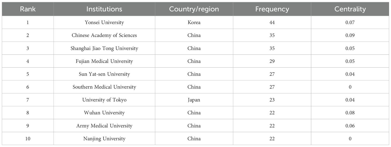Click the Yonsei University cell
The image size is (391, 147).
(104, 22)
